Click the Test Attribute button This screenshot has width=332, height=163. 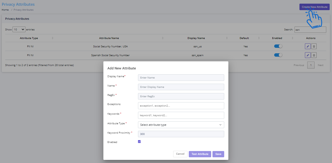[200, 154]
